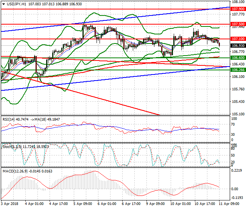Click the RSI 70 level label

click(x=233, y=124)
